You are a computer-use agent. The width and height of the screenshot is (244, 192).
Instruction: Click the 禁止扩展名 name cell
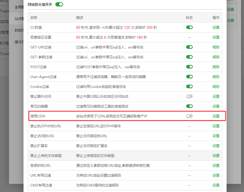point(39,146)
